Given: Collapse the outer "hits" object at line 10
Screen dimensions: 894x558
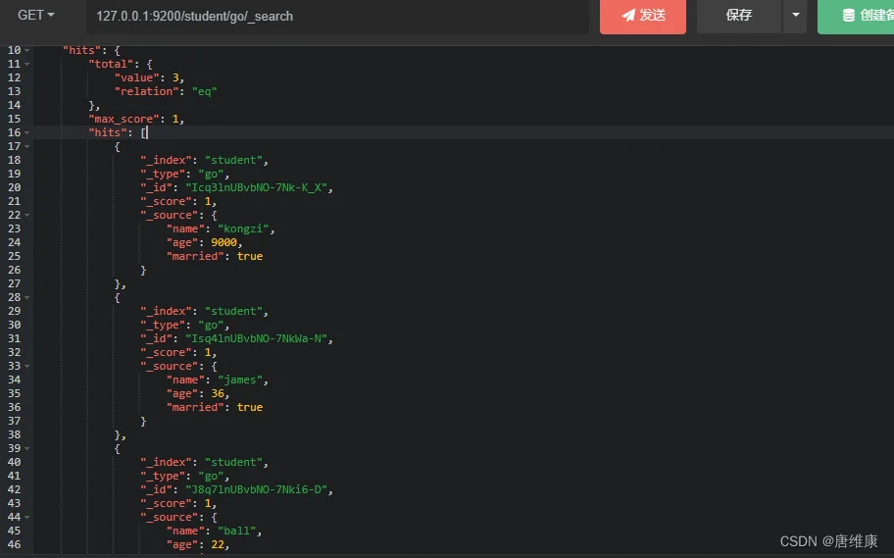Looking at the screenshot, I should (x=27, y=50).
